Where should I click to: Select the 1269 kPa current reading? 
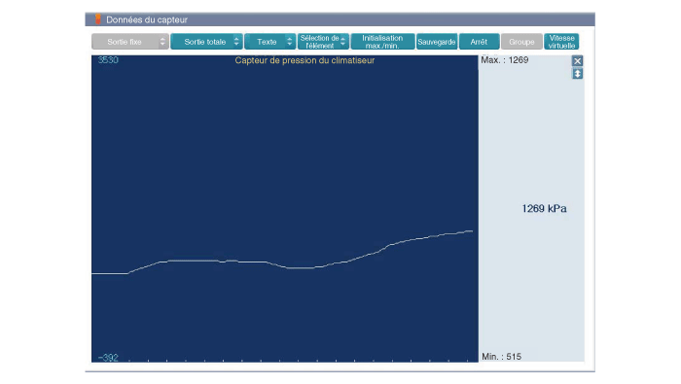click(x=544, y=209)
